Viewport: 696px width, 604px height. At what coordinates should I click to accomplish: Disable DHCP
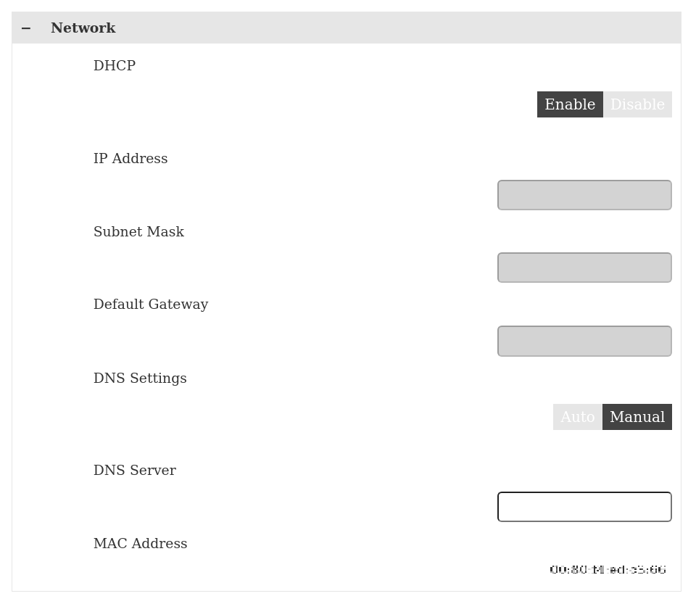pyautogui.click(x=637, y=104)
